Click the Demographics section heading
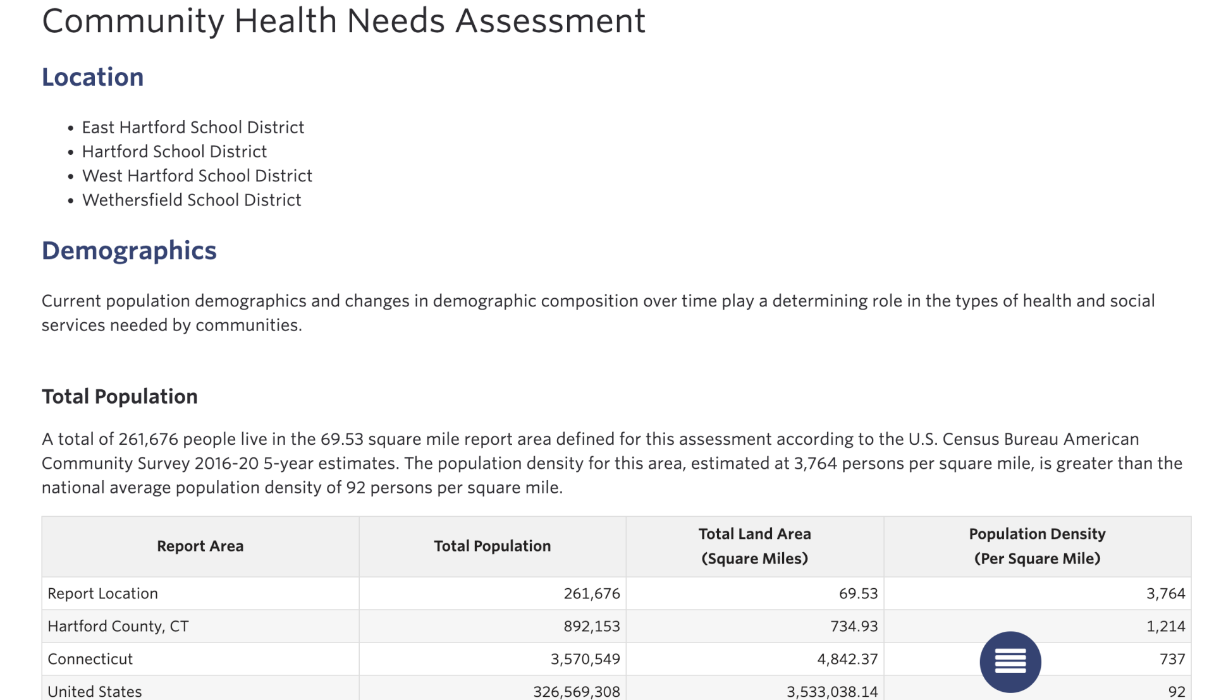The image size is (1214, 700). coord(129,251)
